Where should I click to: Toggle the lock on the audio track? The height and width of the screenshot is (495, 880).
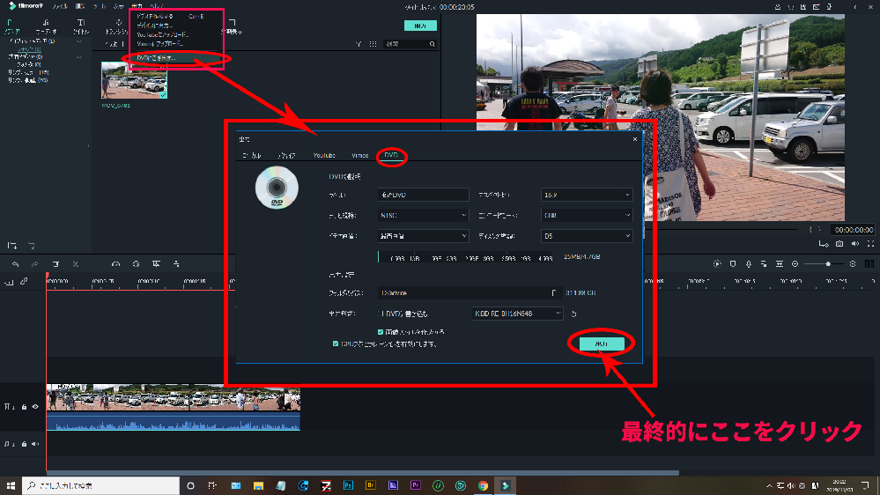(24, 444)
